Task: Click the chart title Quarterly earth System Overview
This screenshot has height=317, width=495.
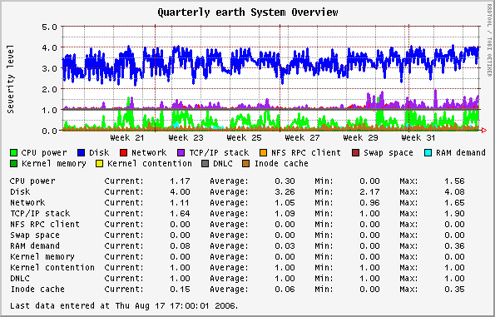Action: tap(248, 12)
